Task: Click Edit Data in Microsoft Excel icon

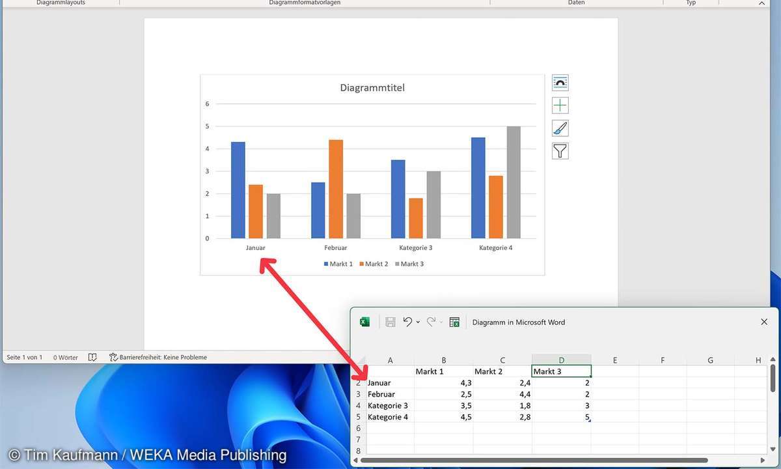Action: [x=454, y=322]
